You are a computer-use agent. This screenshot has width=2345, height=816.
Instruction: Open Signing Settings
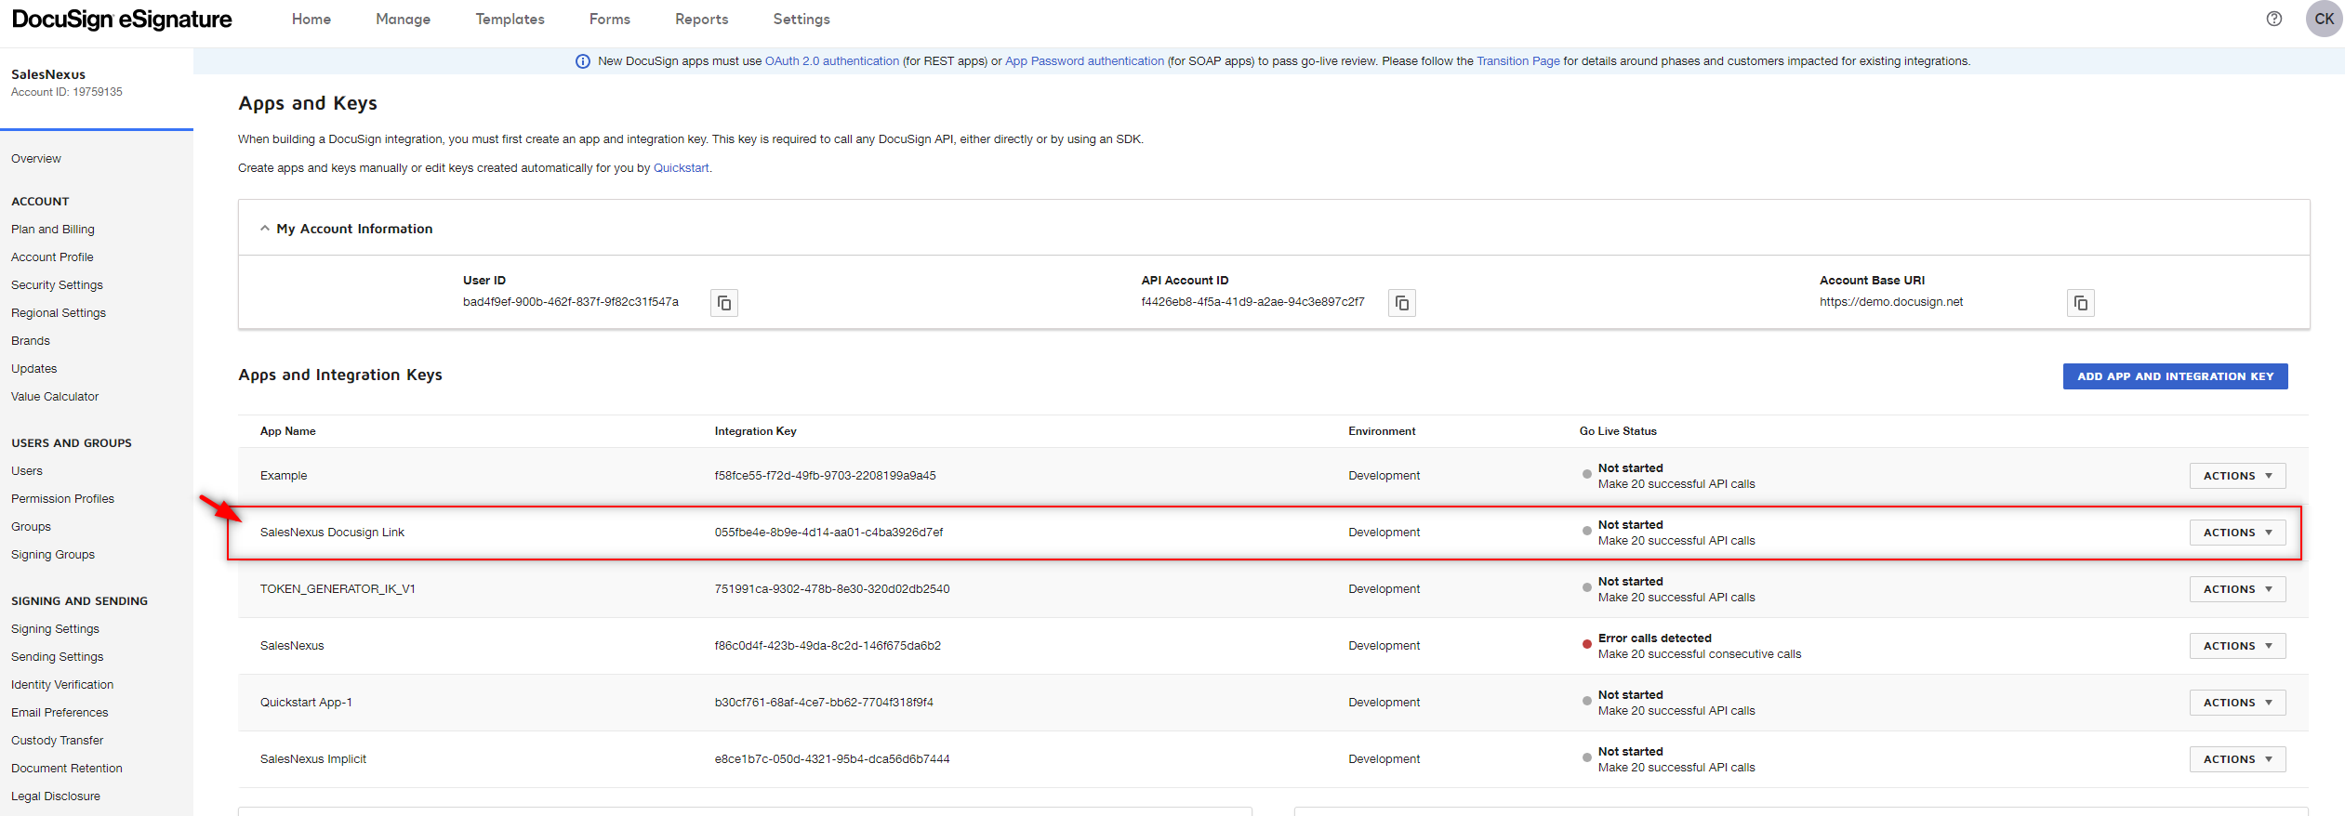(55, 629)
